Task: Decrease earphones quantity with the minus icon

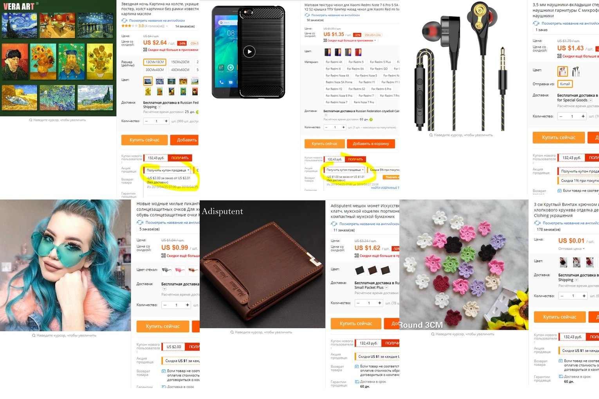Action: [561, 116]
